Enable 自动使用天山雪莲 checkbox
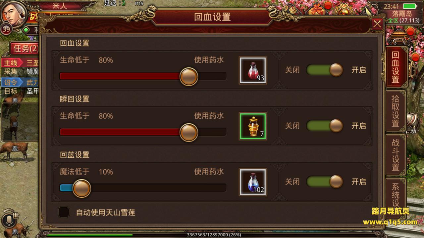 [64, 212]
